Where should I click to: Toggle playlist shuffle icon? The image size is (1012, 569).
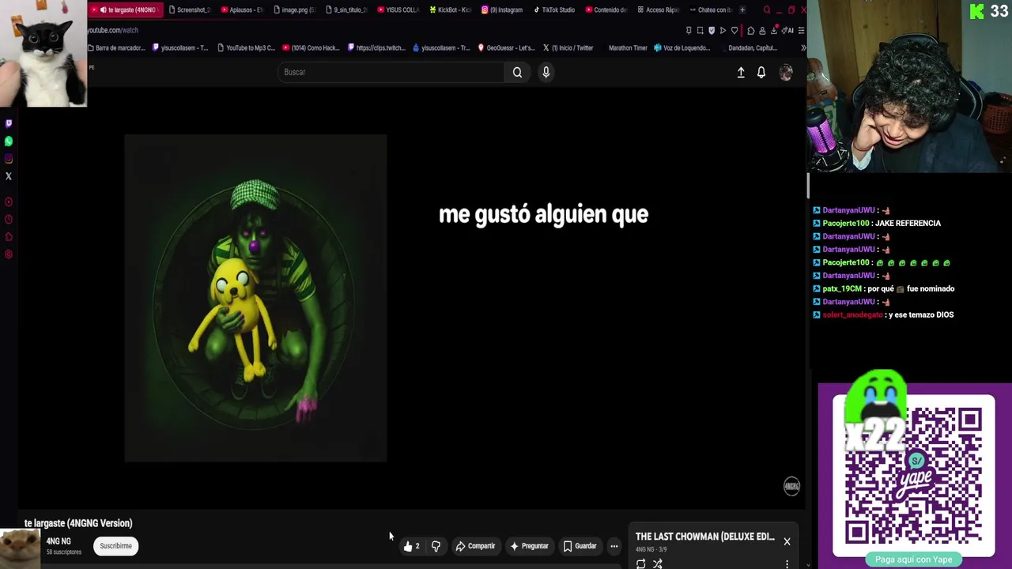coord(657,563)
